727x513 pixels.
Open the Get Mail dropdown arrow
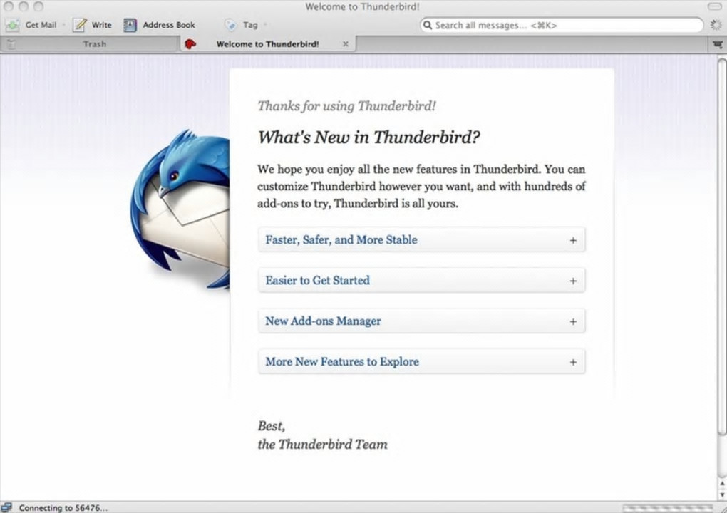(63, 25)
